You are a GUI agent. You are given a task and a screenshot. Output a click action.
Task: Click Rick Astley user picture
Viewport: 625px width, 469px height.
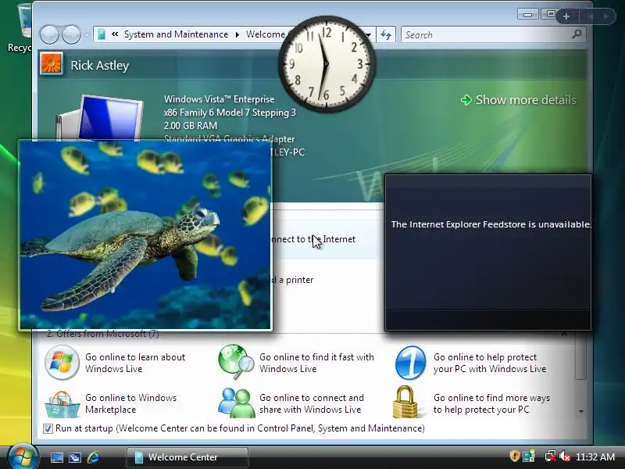click(52, 64)
